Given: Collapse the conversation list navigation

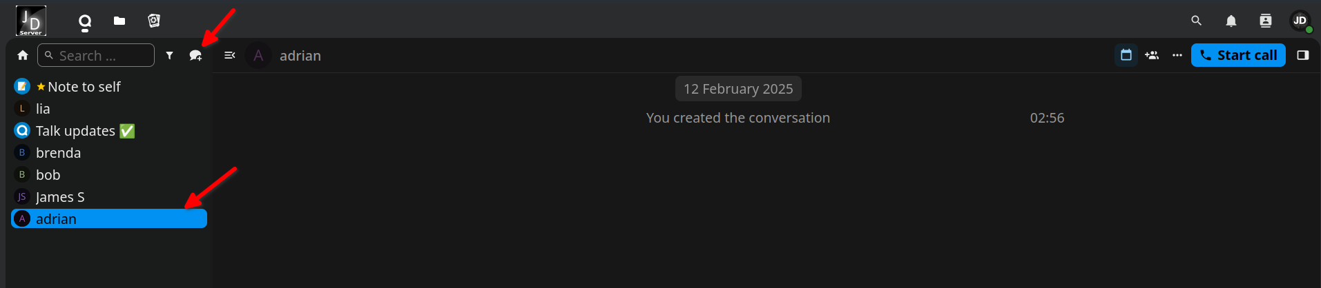Looking at the screenshot, I should click(230, 55).
